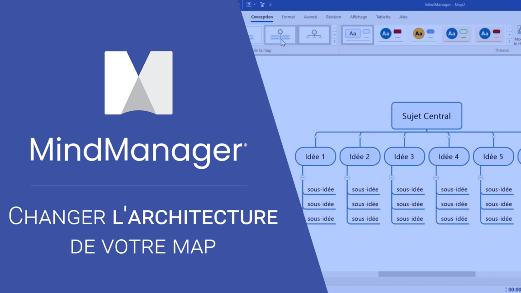Select the vertical org-chart map layout
The width and height of the screenshot is (521, 293).
coord(314,35)
